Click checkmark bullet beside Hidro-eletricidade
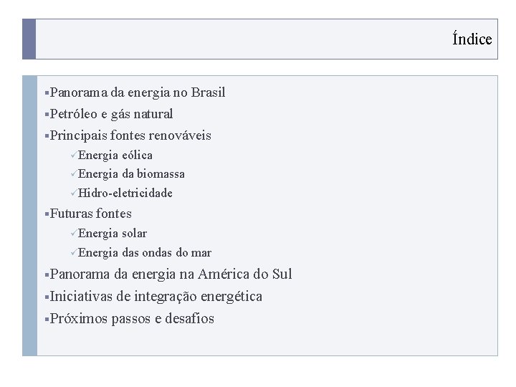The width and height of the screenshot is (516, 387). pyautogui.click(x=74, y=193)
